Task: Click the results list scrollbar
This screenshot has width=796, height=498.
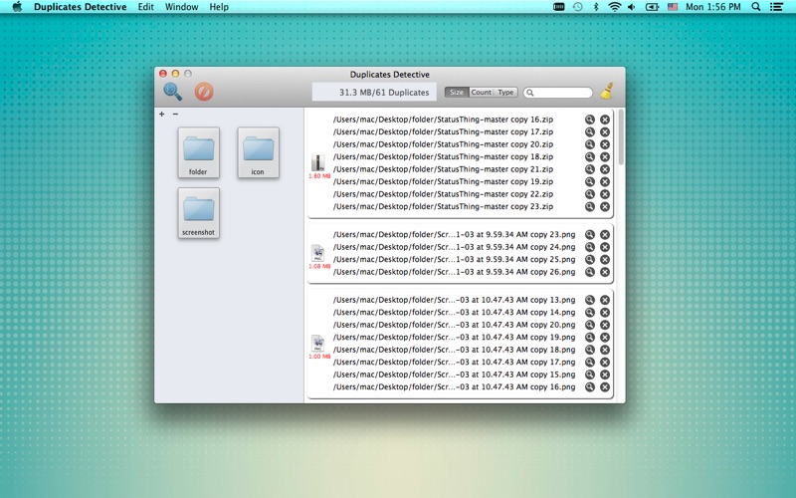Action: pos(621,137)
